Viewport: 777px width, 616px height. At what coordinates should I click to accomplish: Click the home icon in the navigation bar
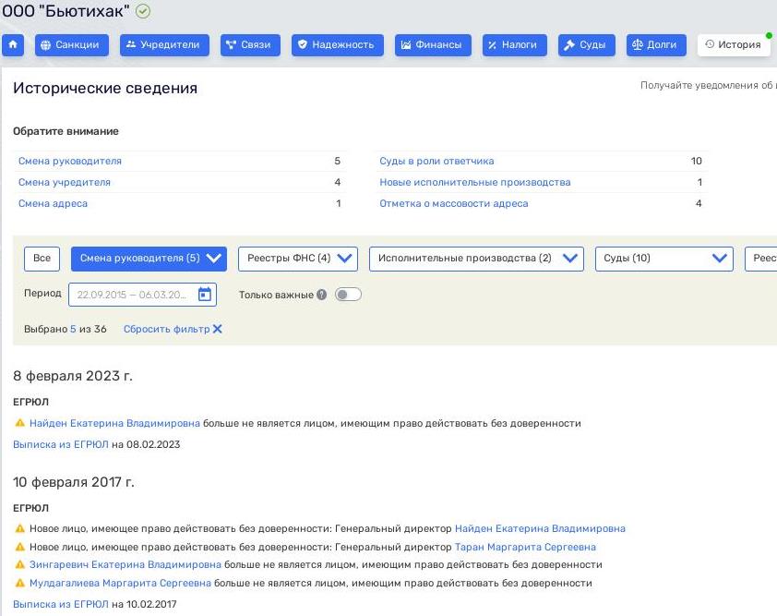13,44
